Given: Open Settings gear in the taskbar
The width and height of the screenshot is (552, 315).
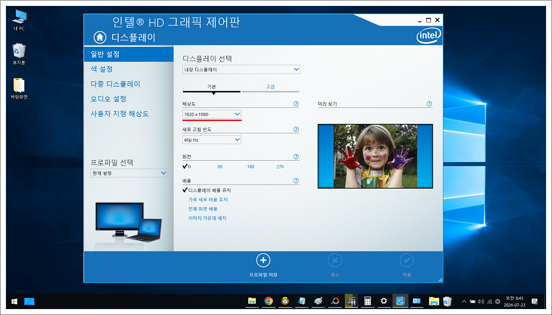Looking at the screenshot, I should pos(383,301).
